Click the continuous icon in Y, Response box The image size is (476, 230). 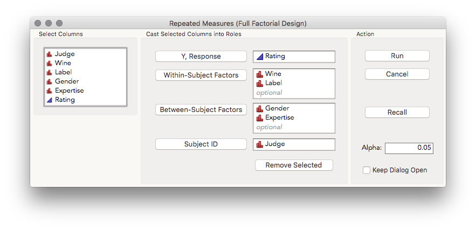tap(259, 57)
